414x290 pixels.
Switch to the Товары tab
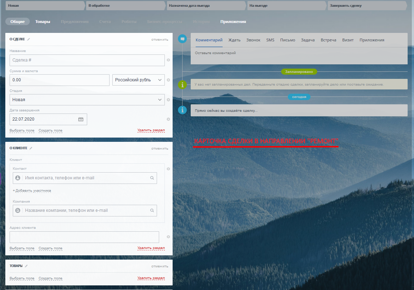point(43,22)
